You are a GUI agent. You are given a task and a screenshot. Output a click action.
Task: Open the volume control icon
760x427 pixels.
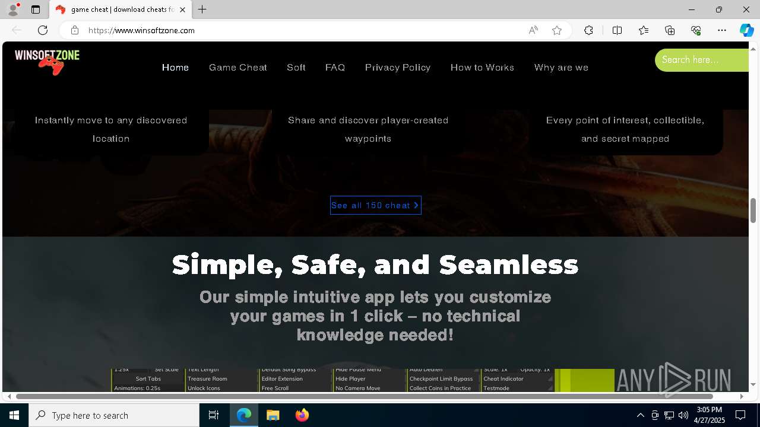pyautogui.click(x=683, y=415)
